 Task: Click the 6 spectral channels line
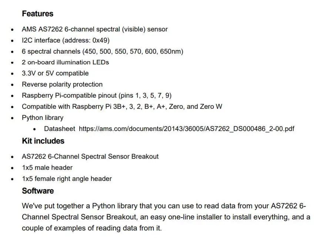[103, 51]
